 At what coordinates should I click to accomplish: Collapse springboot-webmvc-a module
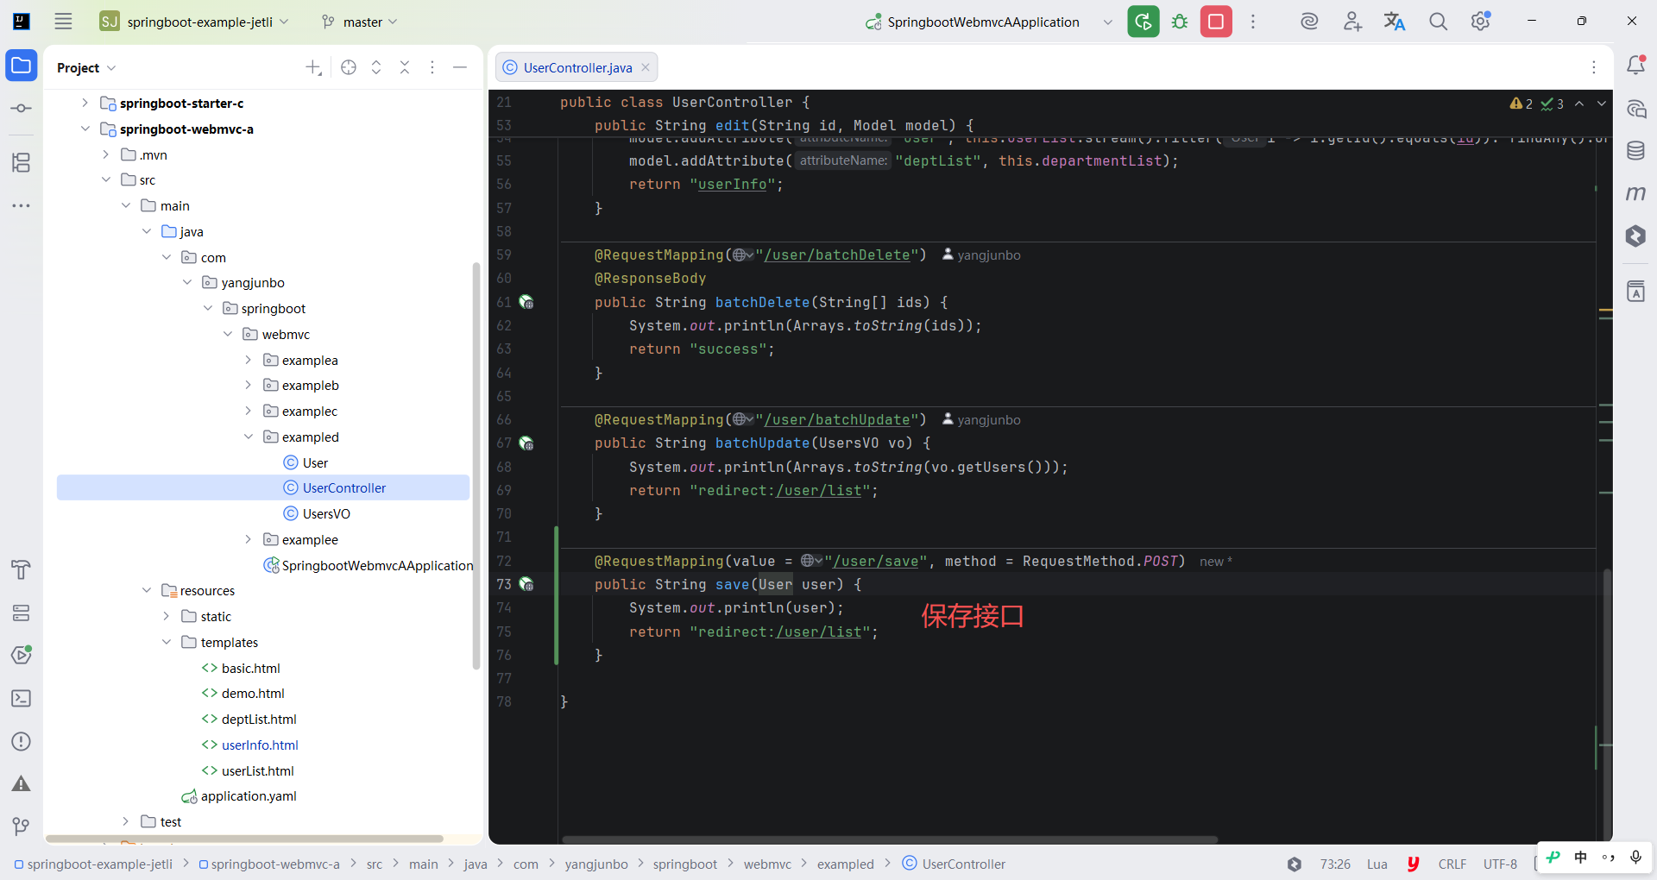tap(85, 129)
